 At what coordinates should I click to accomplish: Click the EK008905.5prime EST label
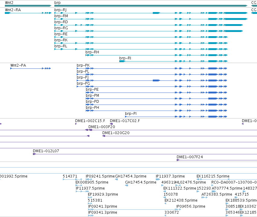click(92, 182)
